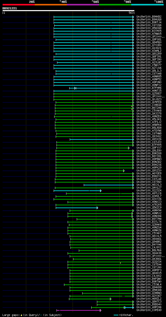Open hit UniRef100_A5AXQ8
Viewport: 166px width, 317px height.
(149, 28)
